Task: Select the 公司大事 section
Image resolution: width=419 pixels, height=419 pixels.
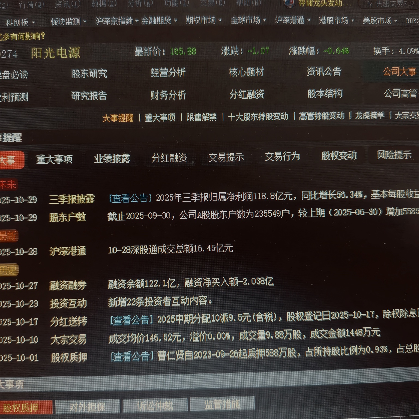Action: [x=400, y=72]
